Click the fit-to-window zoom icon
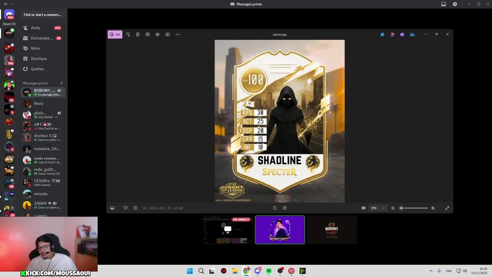This screenshot has height=277, width=492. click(364, 208)
